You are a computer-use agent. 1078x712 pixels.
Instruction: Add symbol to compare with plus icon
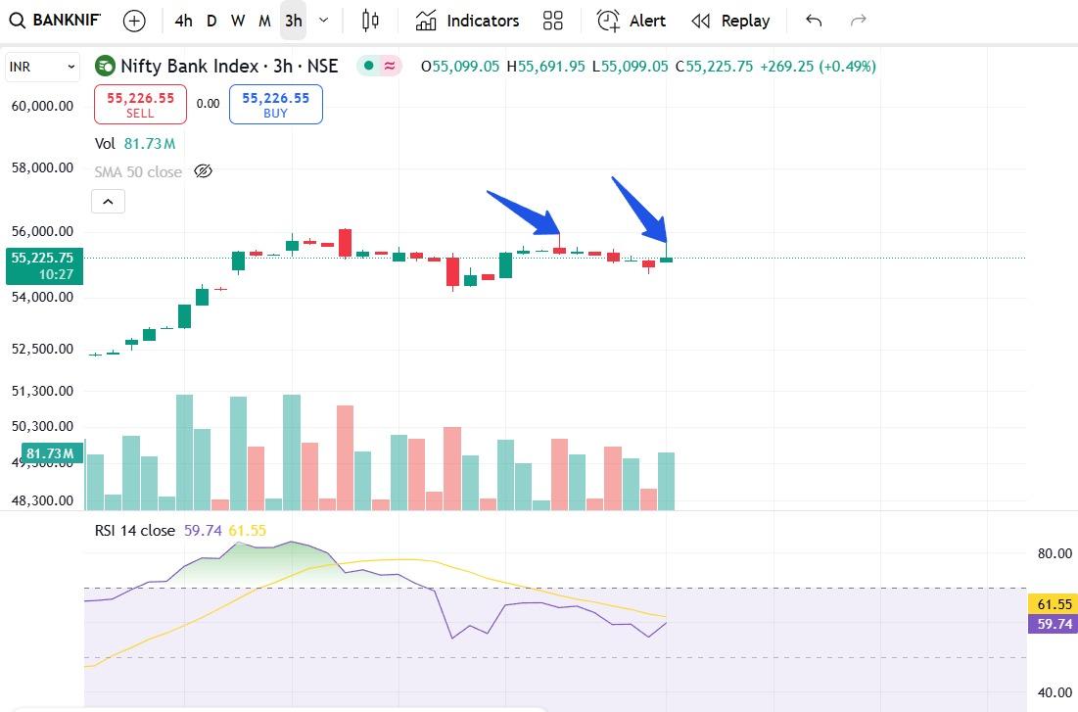pos(134,22)
